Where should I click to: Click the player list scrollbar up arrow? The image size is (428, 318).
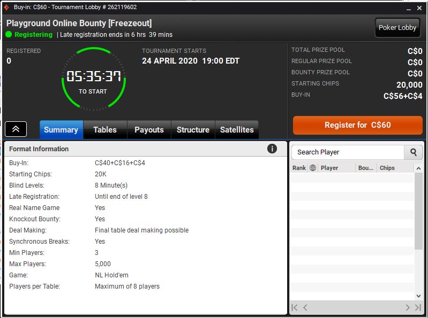tap(418, 168)
